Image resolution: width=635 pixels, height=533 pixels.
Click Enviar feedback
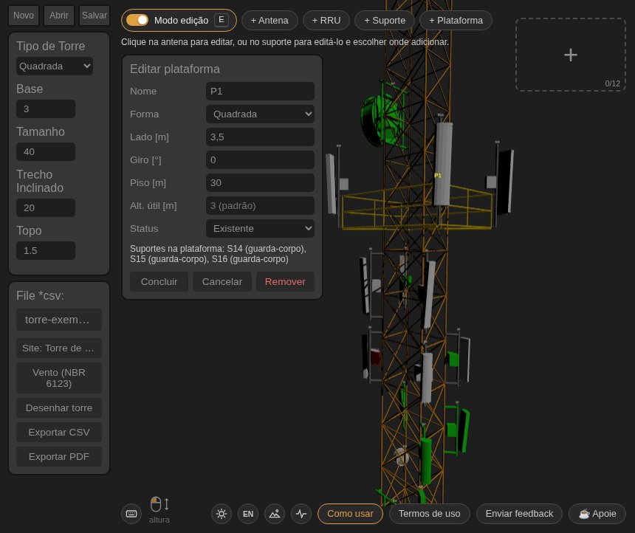point(519,514)
